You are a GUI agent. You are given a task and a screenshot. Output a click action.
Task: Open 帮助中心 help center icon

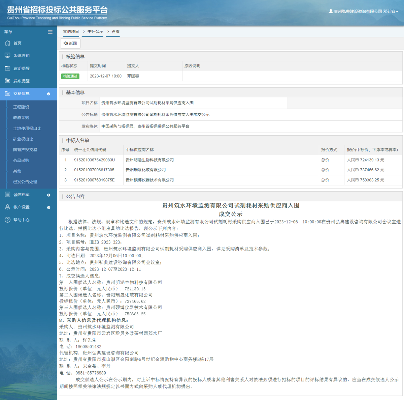(x=7, y=220)
